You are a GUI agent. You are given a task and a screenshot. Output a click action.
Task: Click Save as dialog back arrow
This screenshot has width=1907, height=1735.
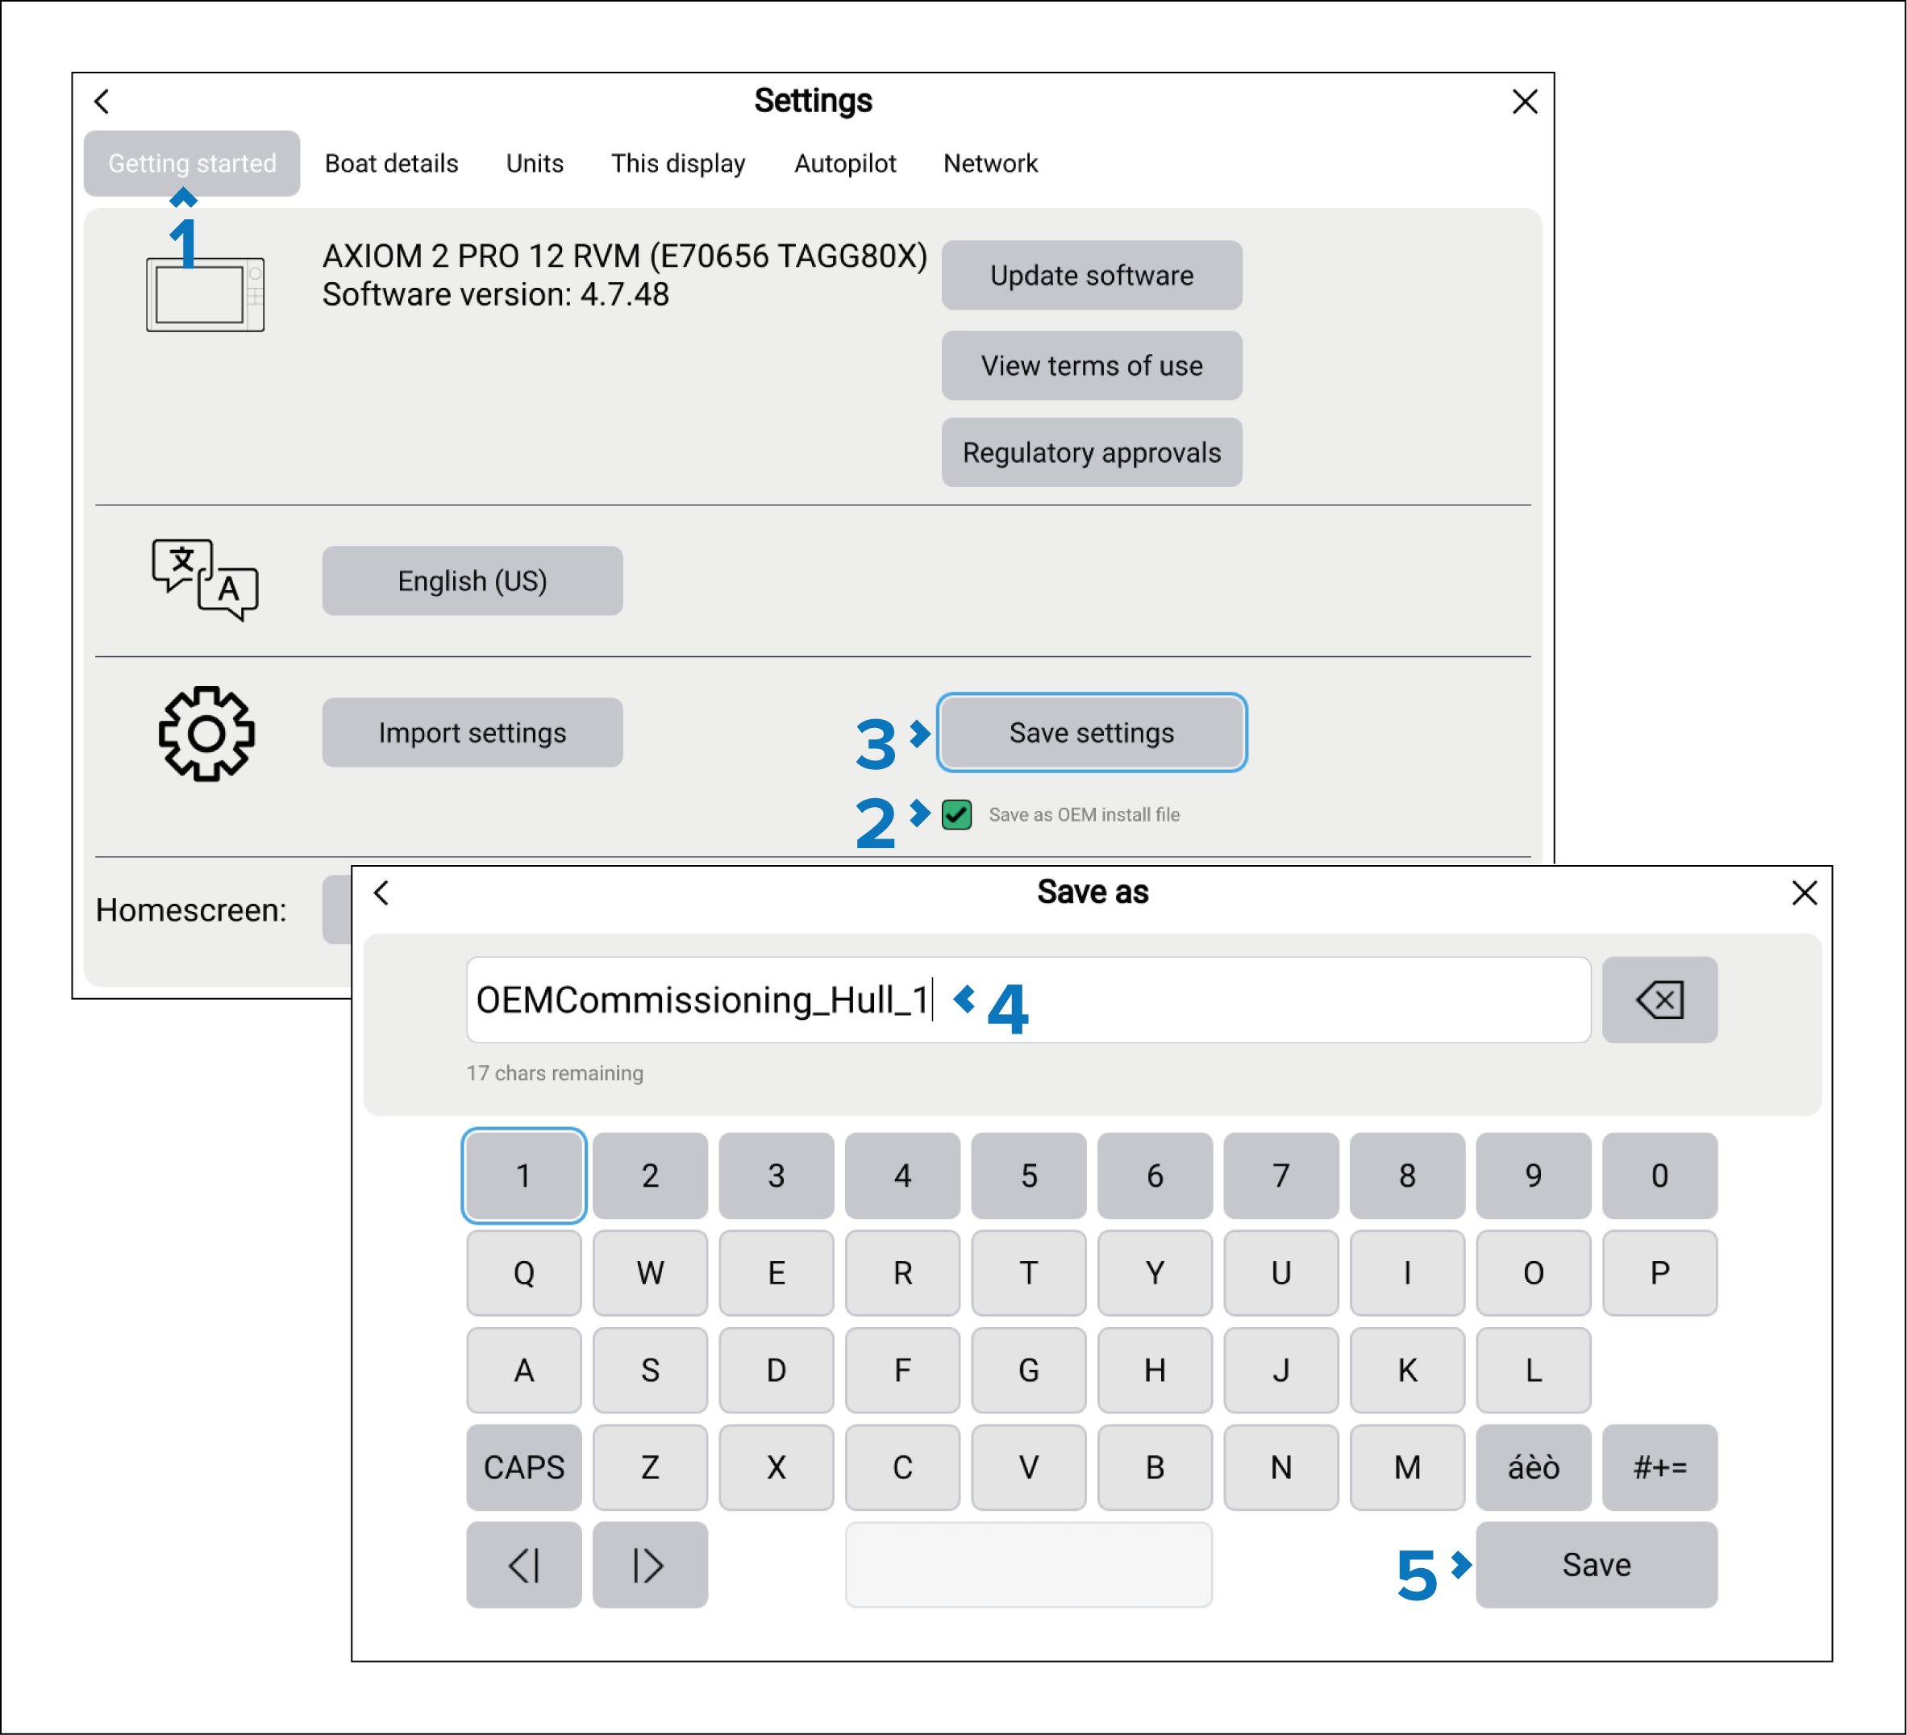pyautogui.click(x=381, y=892)
